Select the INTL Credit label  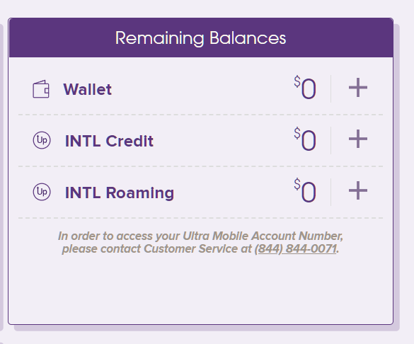[109, 141]
